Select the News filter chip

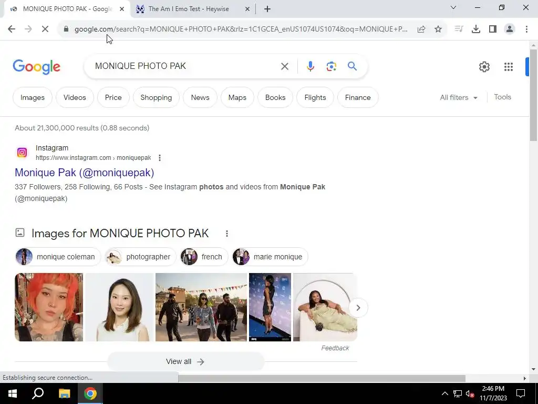200,97
